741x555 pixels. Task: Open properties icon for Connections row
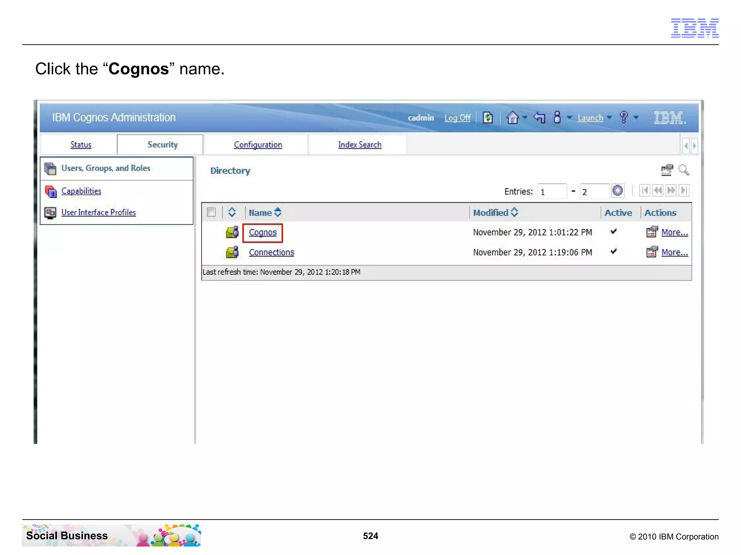click(x=652, y=252)
